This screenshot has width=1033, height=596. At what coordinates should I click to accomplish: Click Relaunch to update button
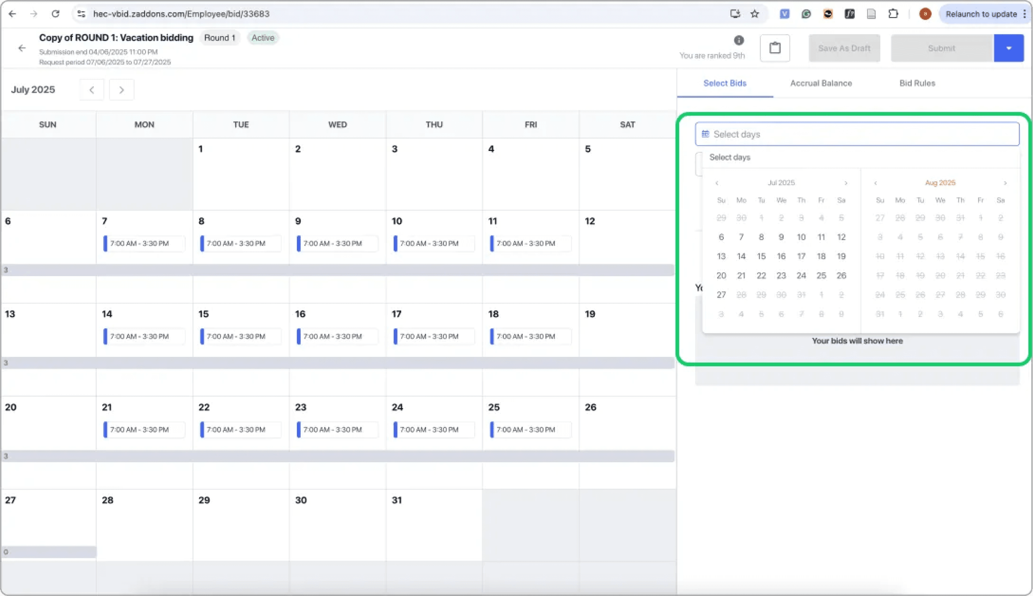(x=981, y=14)
